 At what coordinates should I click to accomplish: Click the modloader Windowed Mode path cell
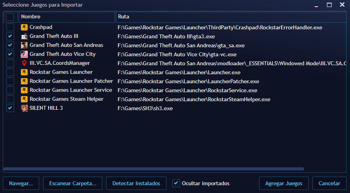click(232, 64)
